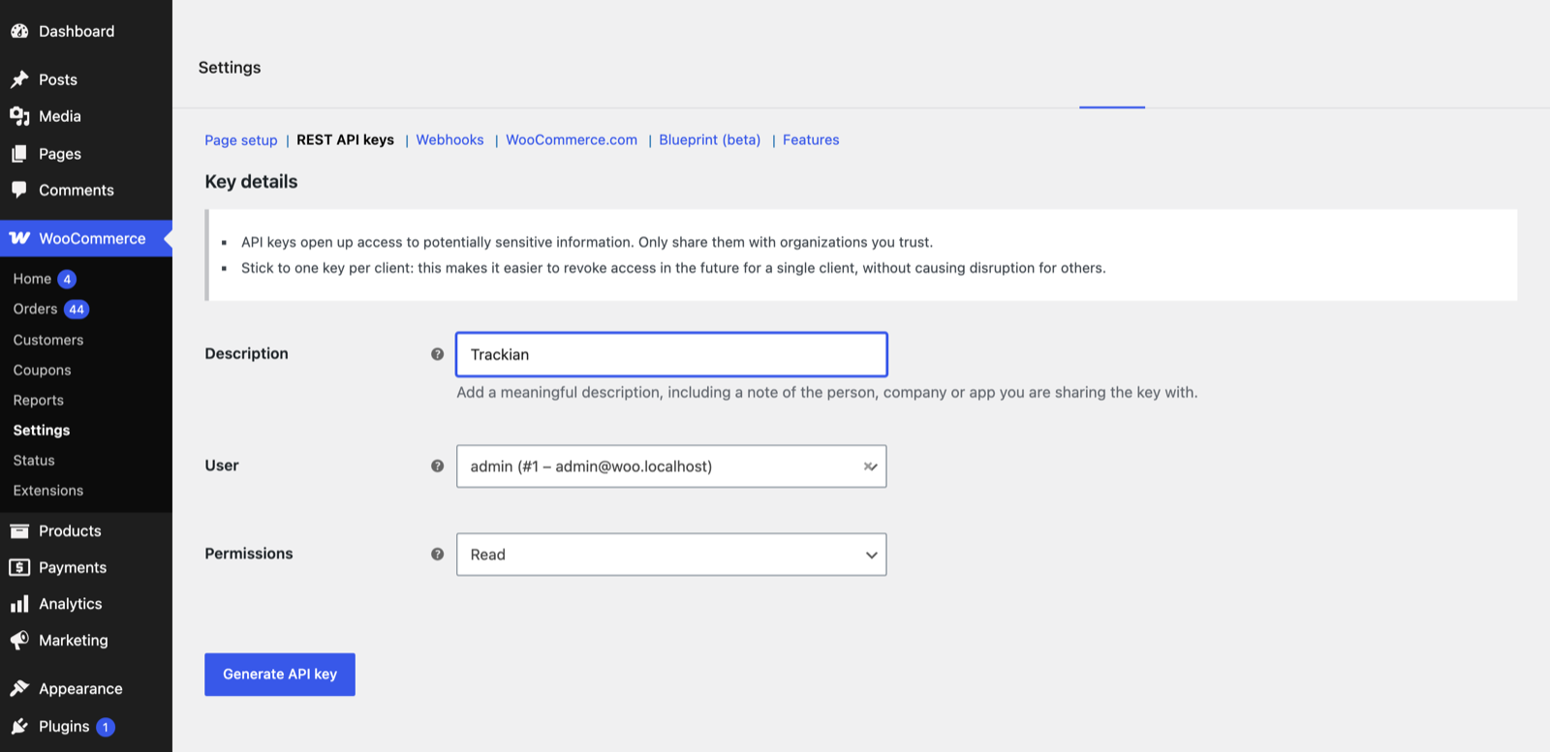The height and width of the screenshot is (752, 1550).
Task: Click the Settings submenu item
Action: pyautogui.click(x=42, y=430)
